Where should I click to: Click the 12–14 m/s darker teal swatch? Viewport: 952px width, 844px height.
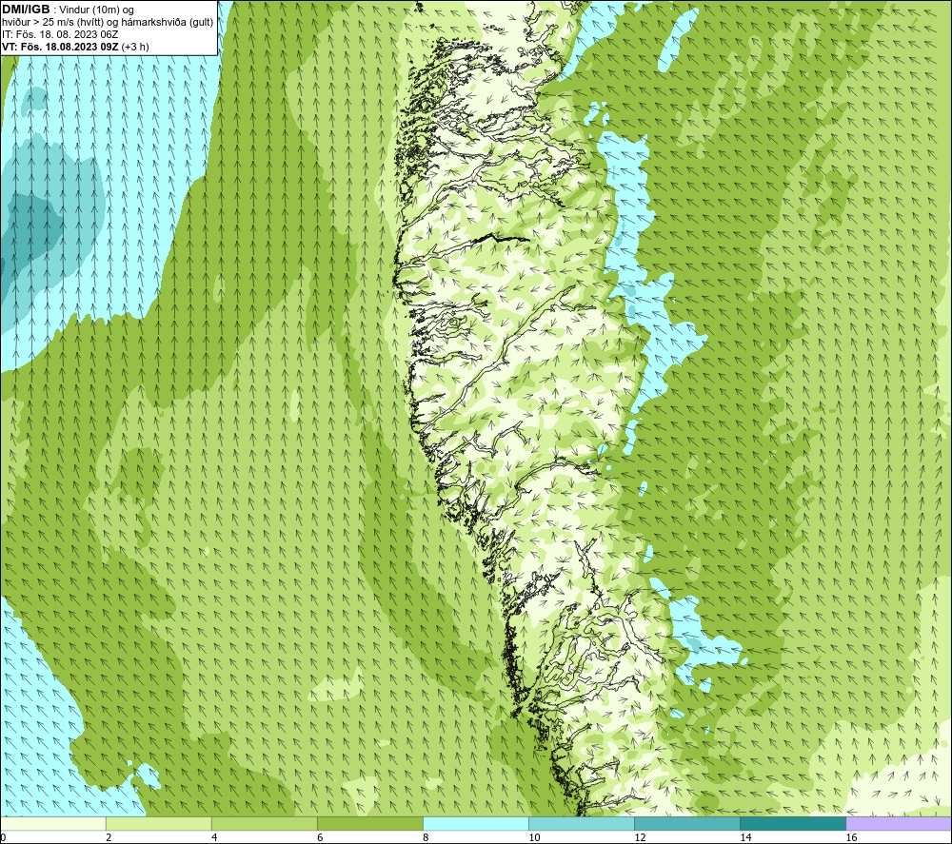pos(687,823)
